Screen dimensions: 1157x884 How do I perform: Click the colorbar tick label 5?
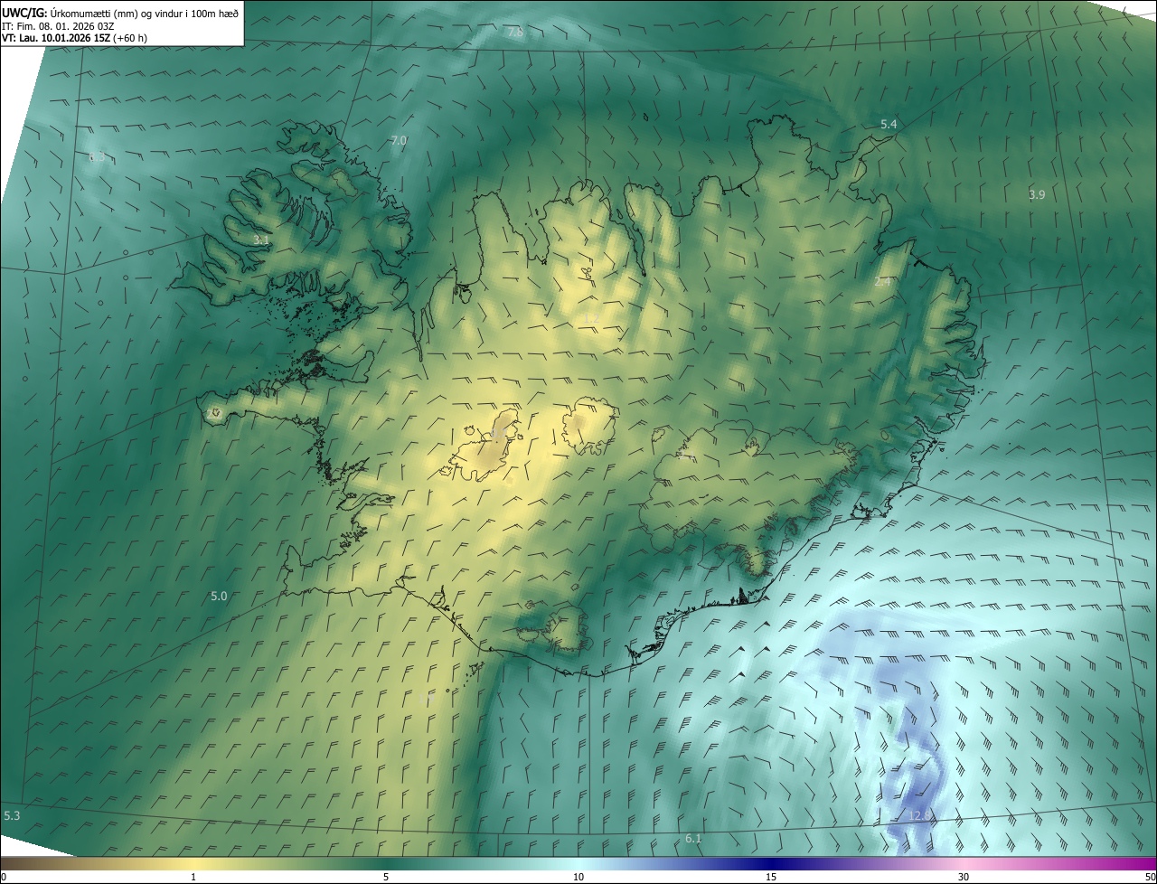[x=386, y=877]
